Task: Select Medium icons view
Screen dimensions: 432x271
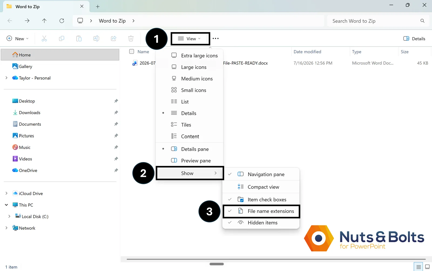Action: pyautogui.click(x=190, y=79)
